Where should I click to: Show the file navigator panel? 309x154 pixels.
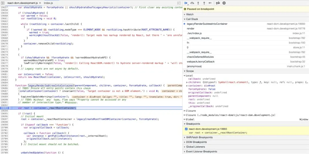(3, 3)
